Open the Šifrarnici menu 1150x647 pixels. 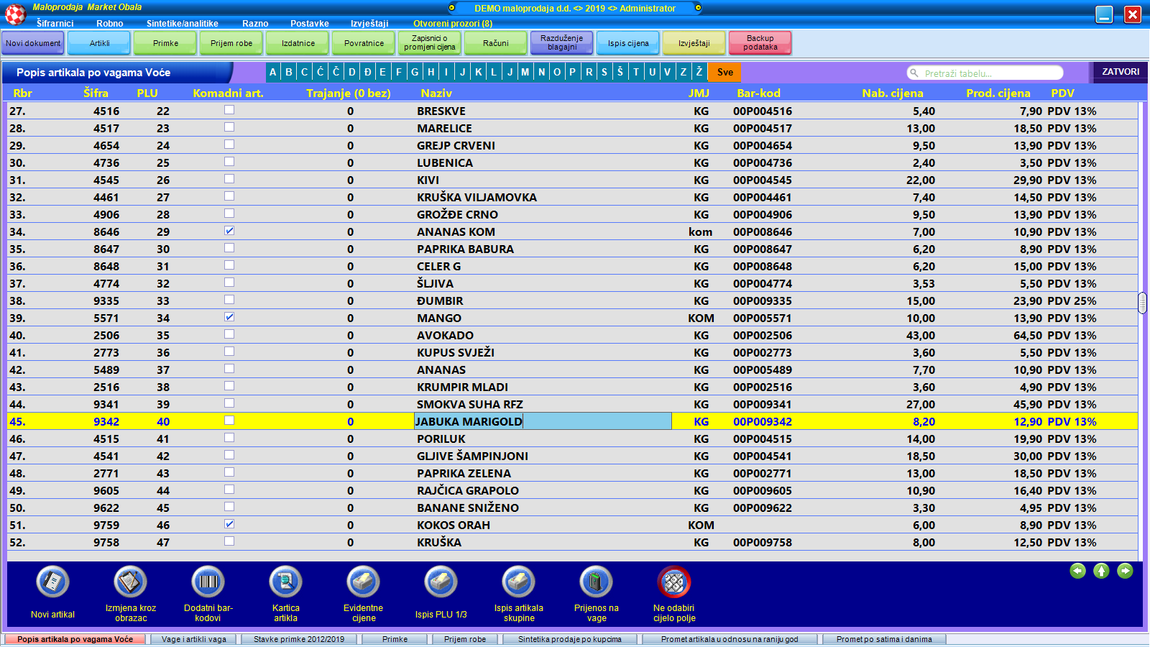coord(55,24)
